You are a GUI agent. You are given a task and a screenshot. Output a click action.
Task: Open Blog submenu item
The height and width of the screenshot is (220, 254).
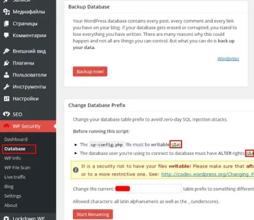pyautogui.click(x=9, y=187)
